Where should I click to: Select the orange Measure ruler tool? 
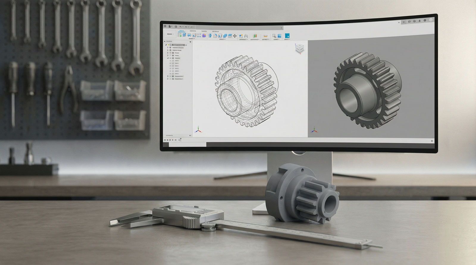[266, 36]
